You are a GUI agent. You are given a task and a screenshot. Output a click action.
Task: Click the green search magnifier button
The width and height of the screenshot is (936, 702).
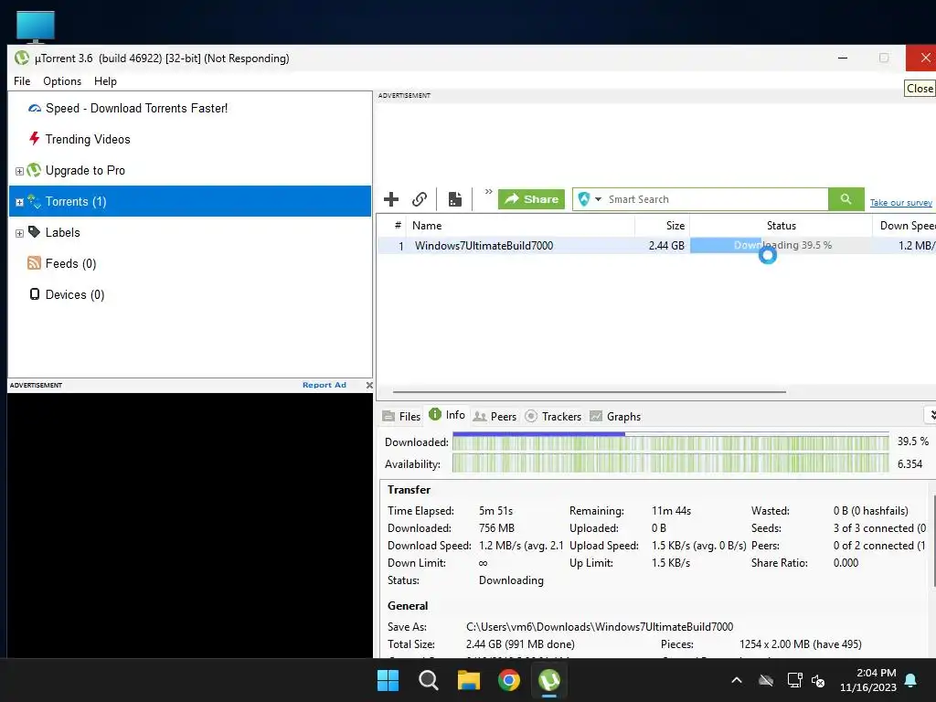click(x=846, y=198)
